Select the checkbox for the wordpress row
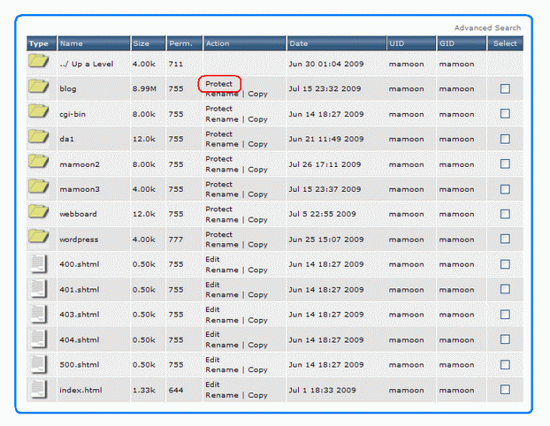 [x=505, y=239]
